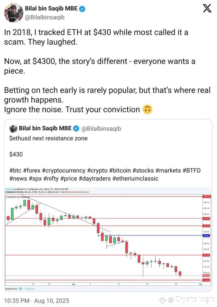Click the 10:35 PM Aug 10, 2025 timestamp
217x307 pixels.
click(37, 301)
